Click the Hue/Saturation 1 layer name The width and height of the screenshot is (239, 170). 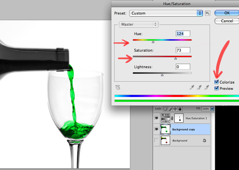tap(196, 118)
